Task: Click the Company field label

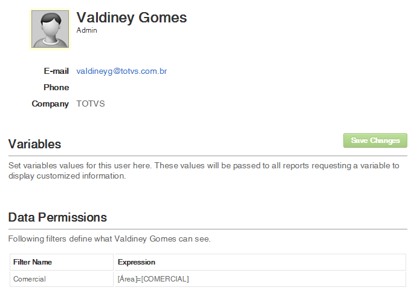Action: 50,104
